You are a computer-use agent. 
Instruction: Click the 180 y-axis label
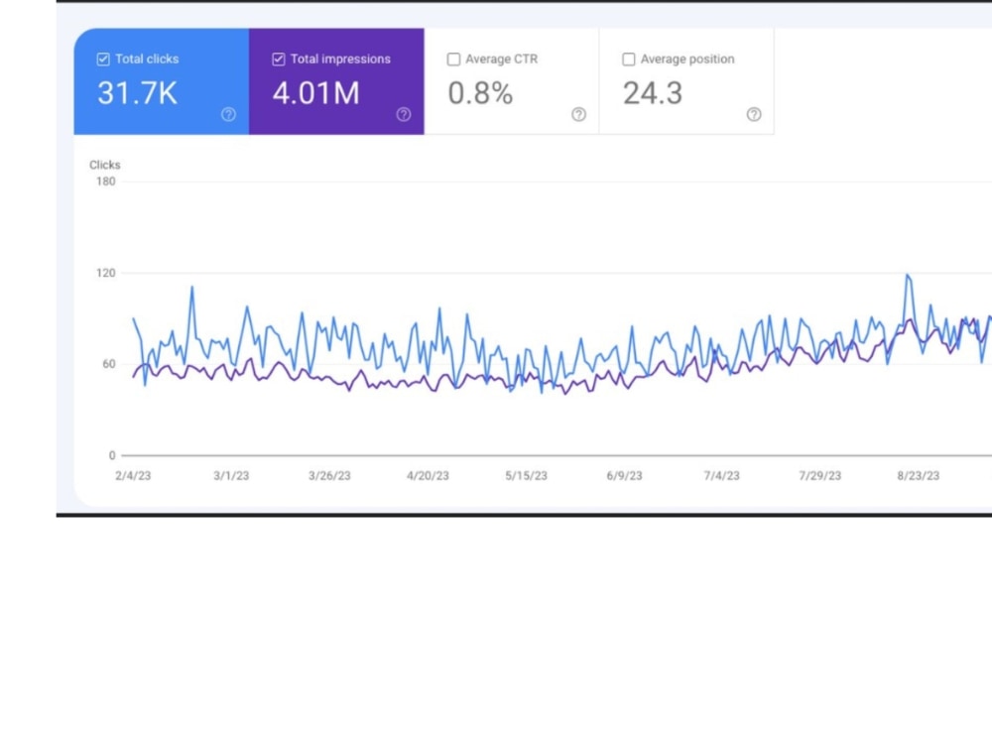(106, 182)
